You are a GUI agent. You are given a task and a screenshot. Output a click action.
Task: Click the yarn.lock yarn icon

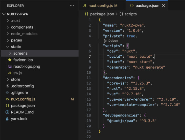point(7,119)
